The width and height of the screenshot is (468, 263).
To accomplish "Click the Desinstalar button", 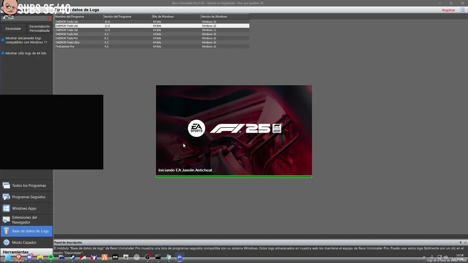I will (x=13, y=28).
